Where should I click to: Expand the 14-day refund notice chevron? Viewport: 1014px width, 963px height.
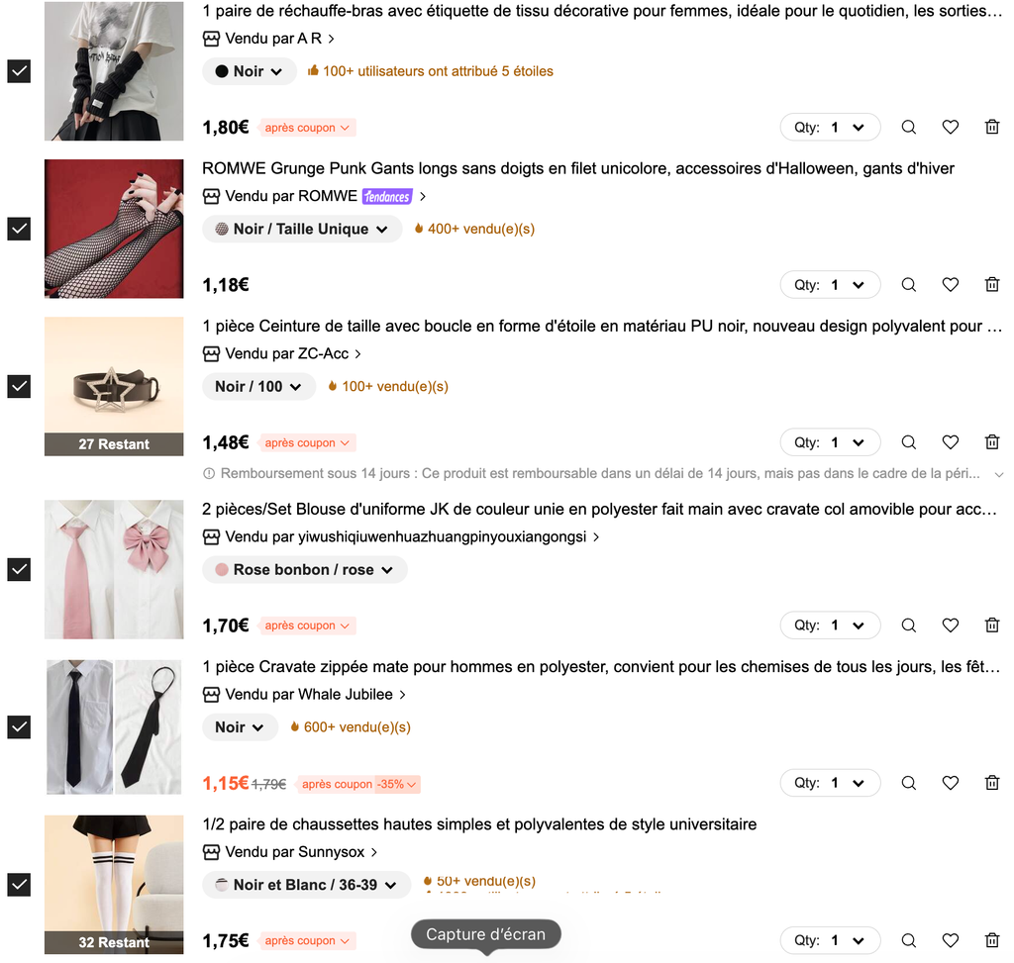[x=999, y=474]
